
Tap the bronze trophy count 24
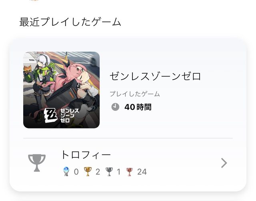[142, 172]
